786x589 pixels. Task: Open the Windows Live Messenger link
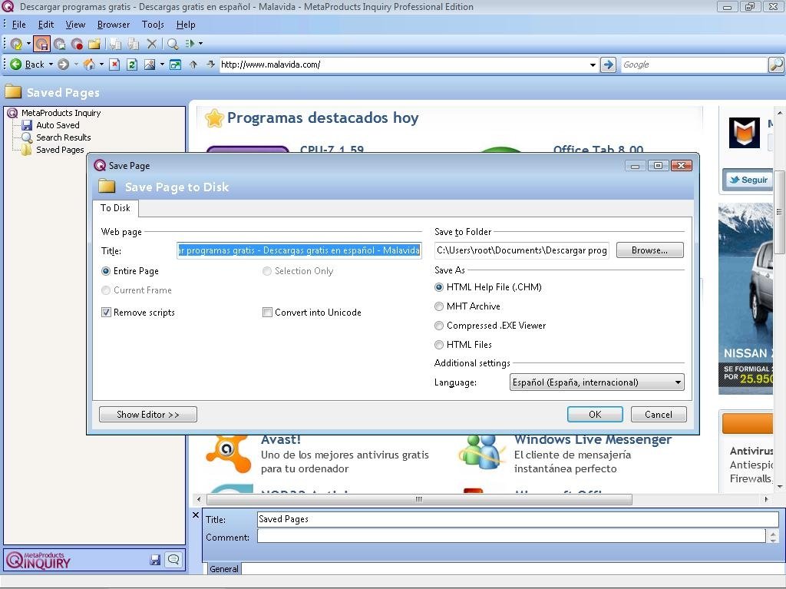point(593,439)
